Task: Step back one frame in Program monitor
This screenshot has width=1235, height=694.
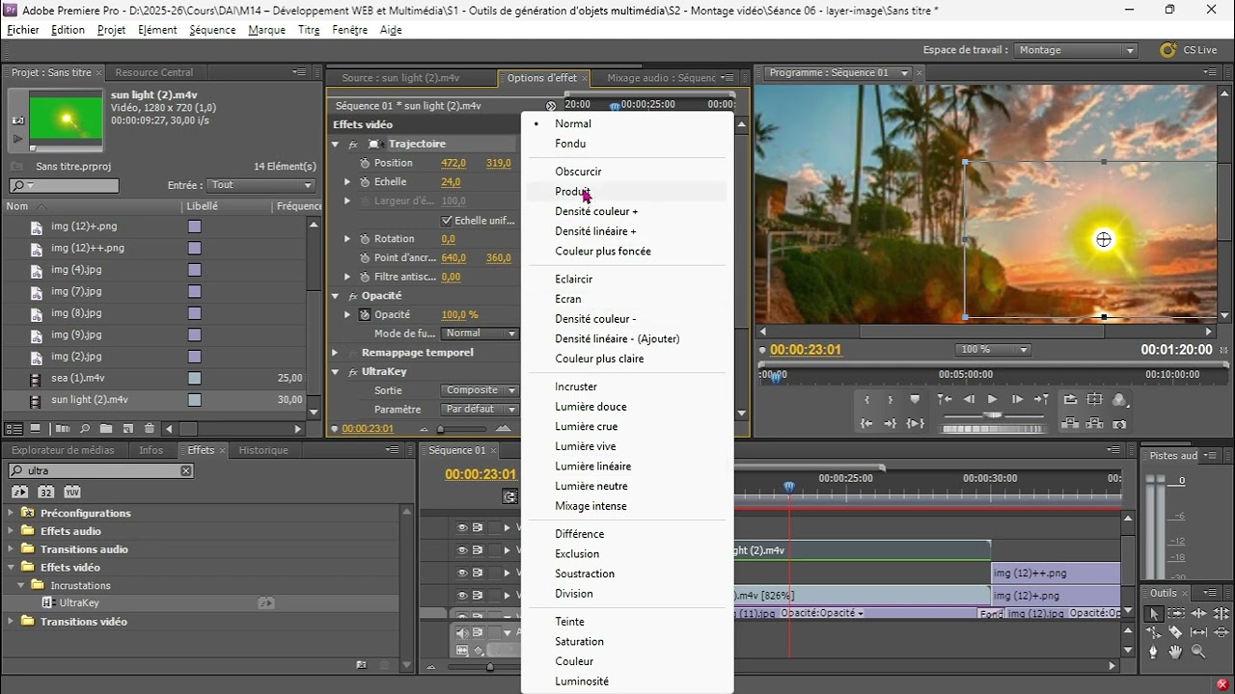Action: click(969, 400)
